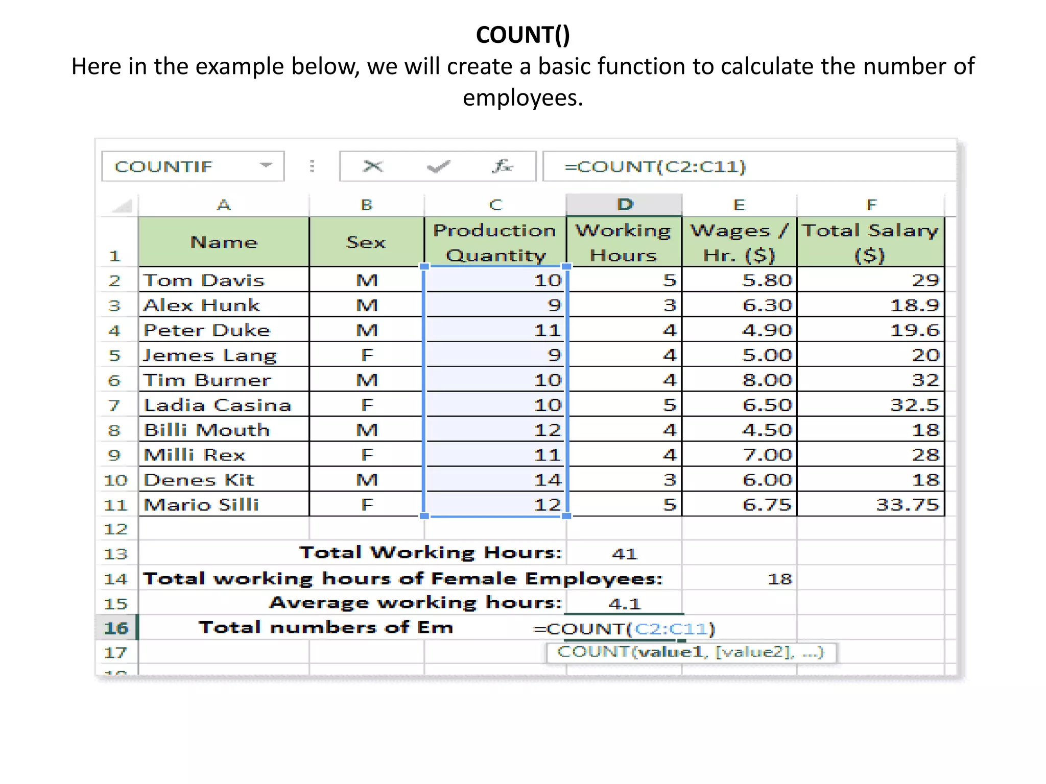Click the Total Working Hours: label
Image resolution: width=1046 pixels, height=784 pixels.
pyautogui.click(x=431, y=552)
